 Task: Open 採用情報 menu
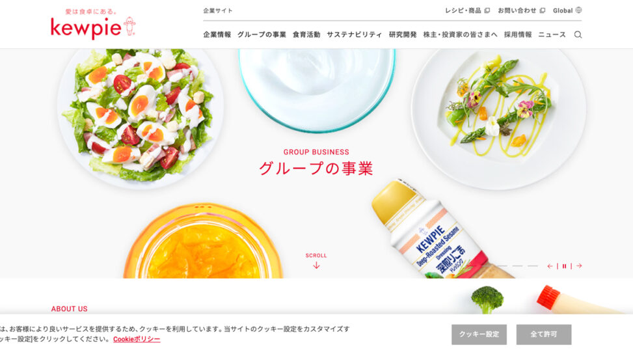click(518, 34)
